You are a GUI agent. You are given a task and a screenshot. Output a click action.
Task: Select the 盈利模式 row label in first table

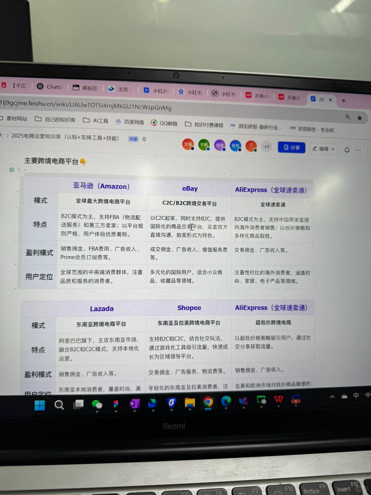click(40, 253)
